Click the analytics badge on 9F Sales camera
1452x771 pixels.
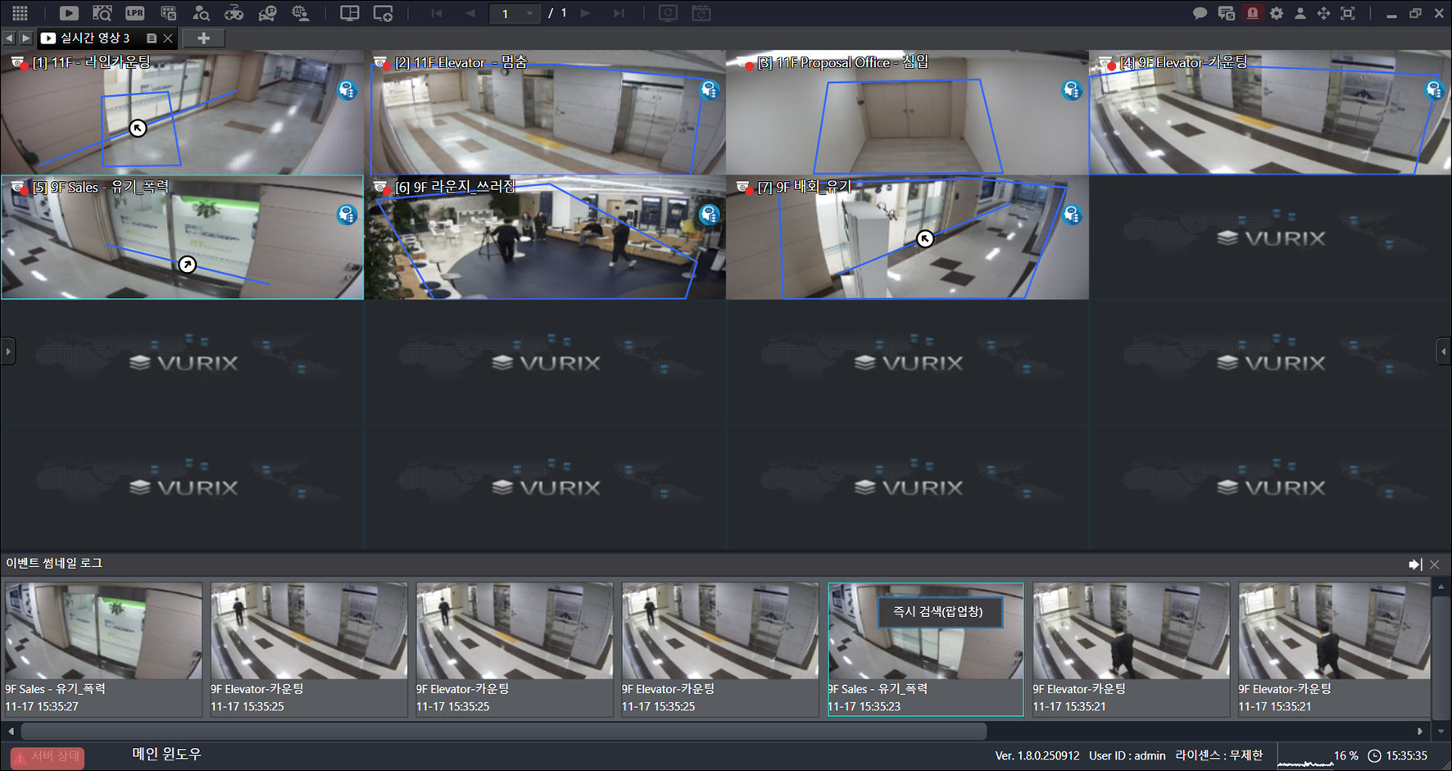pos(347,215)
